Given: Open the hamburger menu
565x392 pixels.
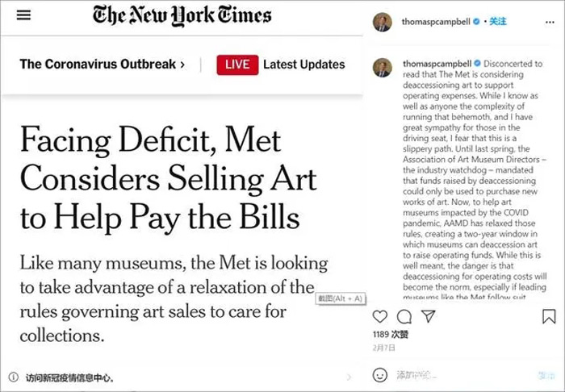Looking at the screenshot, I should [x=23, y=15].
